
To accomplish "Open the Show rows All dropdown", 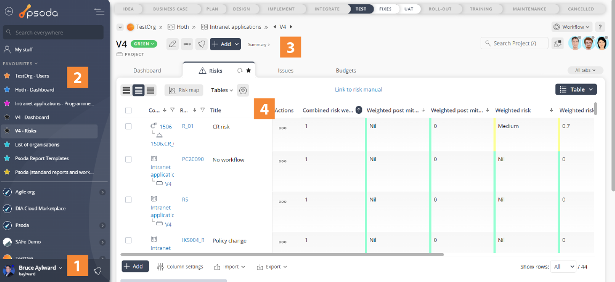I will pos(563,266).
